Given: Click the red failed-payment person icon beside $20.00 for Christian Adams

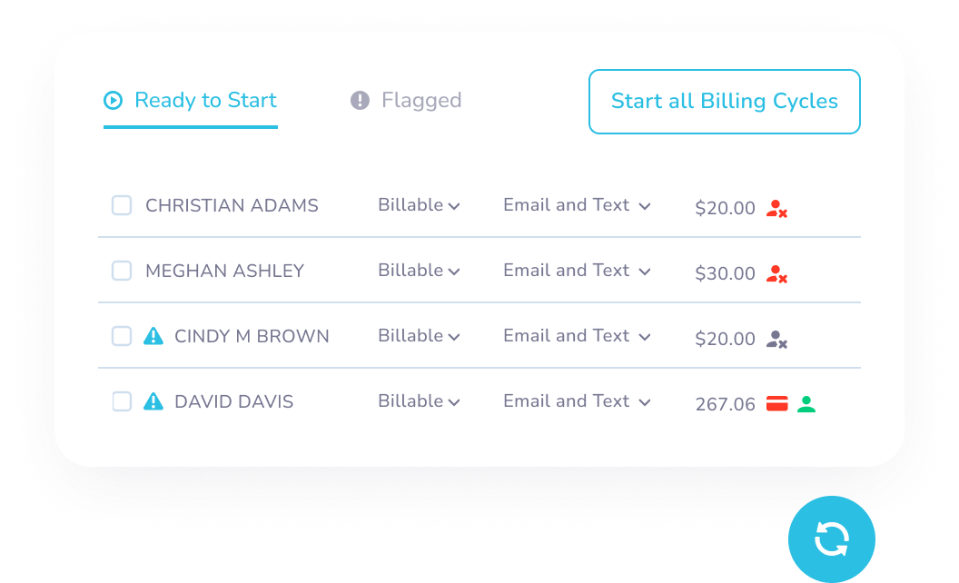Looking at the screenshot, I should click(x=776, y=209).
